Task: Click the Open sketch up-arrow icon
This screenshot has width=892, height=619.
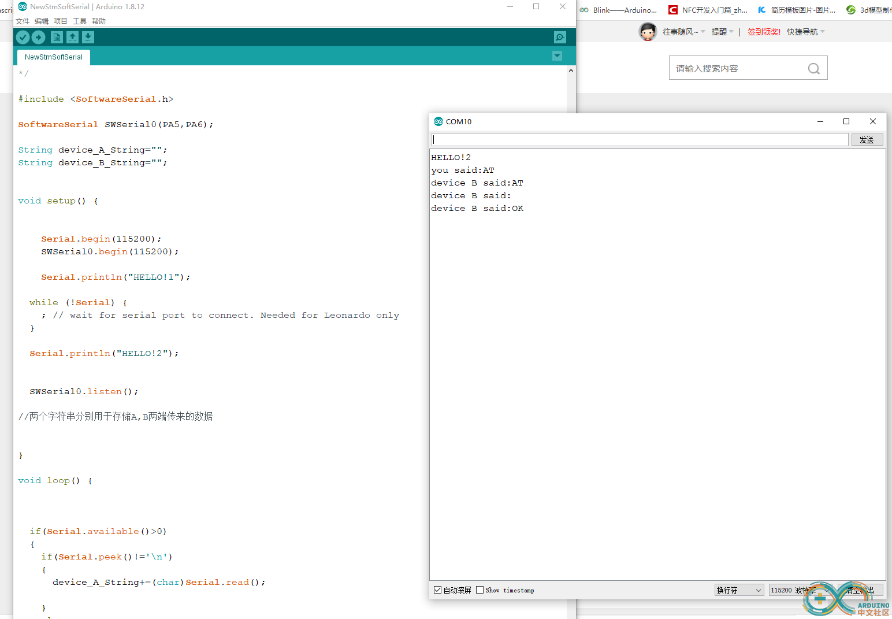Action: (x=72, y=38)
